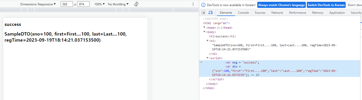Collapse the second h1 element node
362x100 pixels.
tap(207, 41)
